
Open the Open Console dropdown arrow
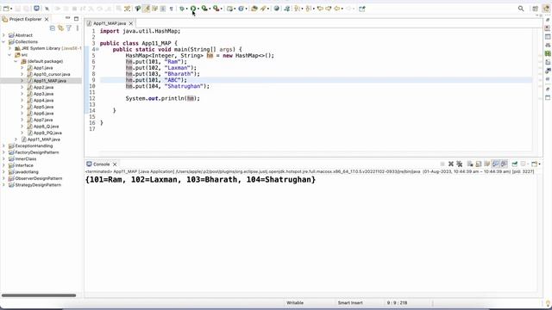point(539,164)
